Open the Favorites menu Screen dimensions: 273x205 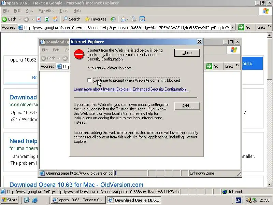click(46, 11)
